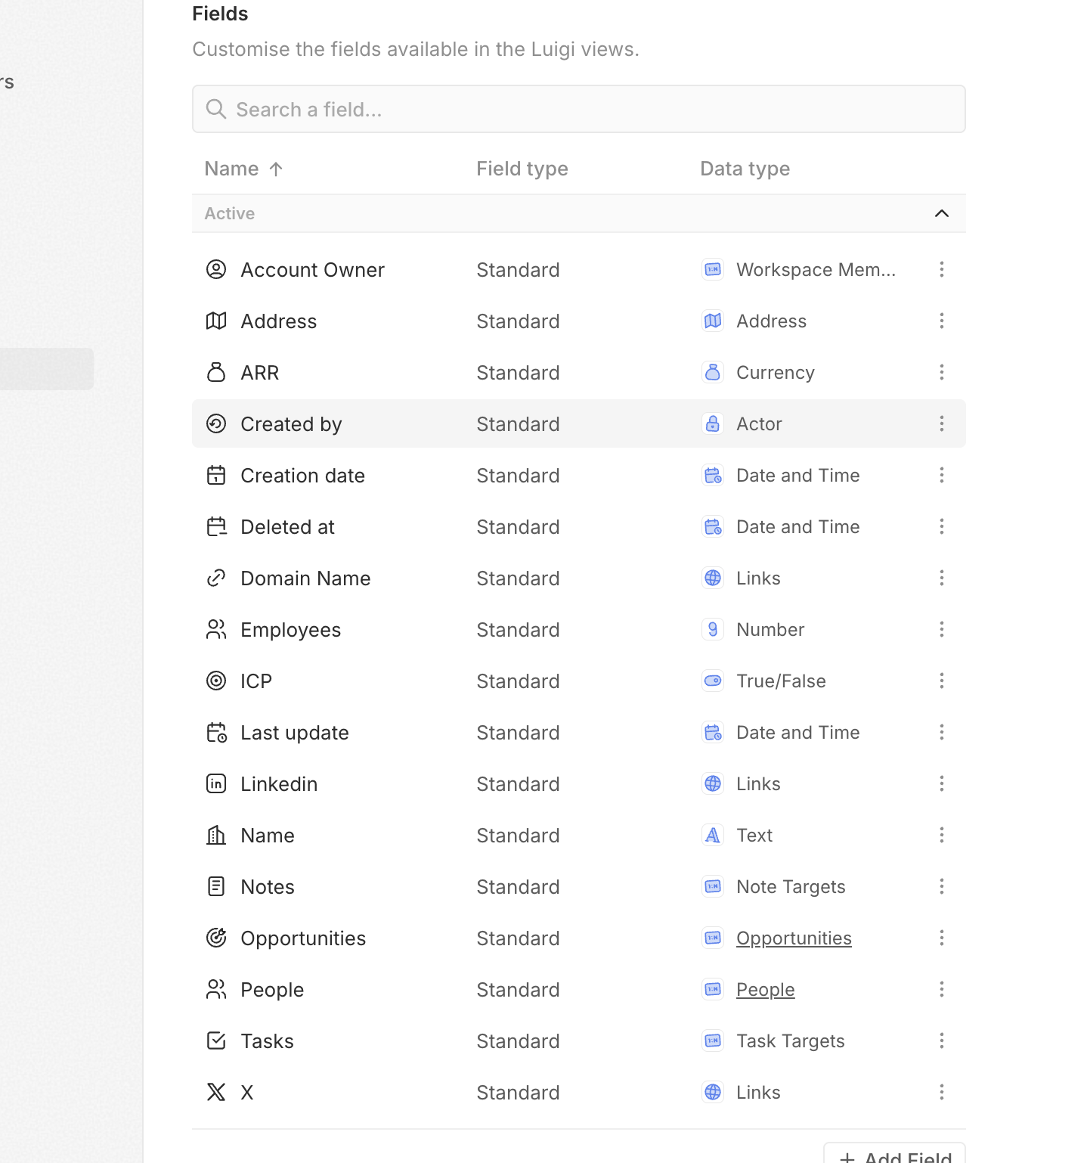
Task: Open options menu for Linkedin field
Action: pyautogui.click(x=942, y=783)
